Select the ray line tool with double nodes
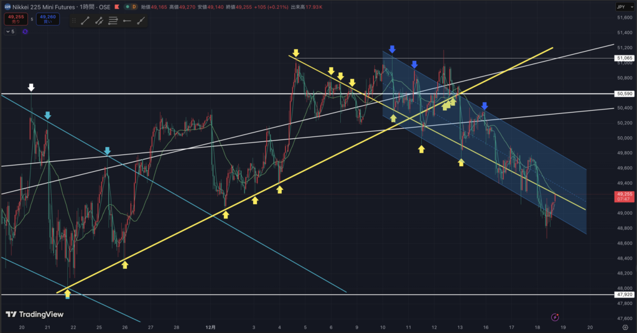This screenshot has width=637, height=333. [x=99, y=21]
